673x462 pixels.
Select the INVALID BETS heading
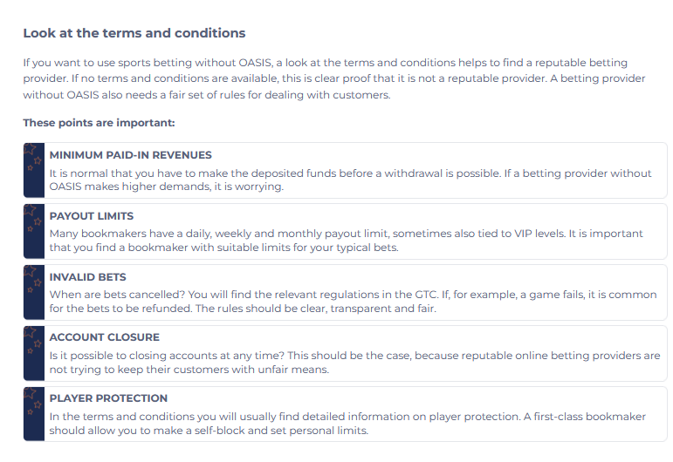[87, 277]
